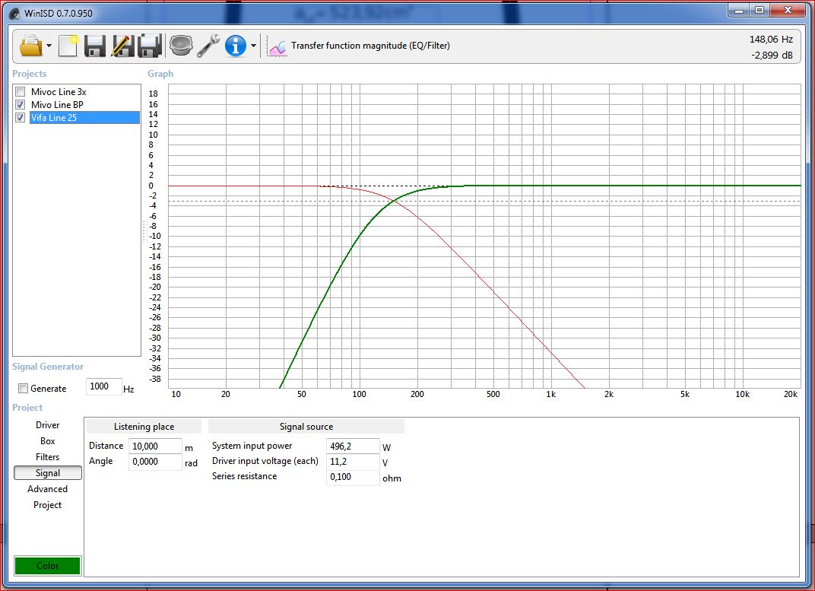Save project with the first floppy disk icon

(94, 46)
